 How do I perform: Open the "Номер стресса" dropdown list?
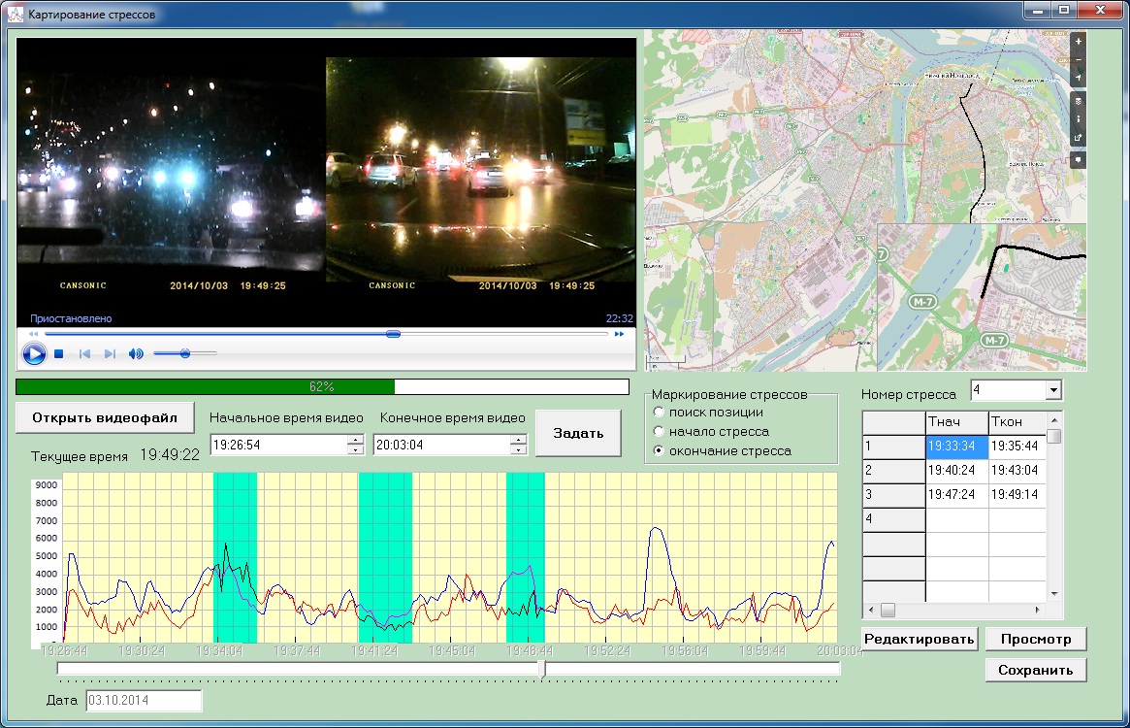point(1053,390)
